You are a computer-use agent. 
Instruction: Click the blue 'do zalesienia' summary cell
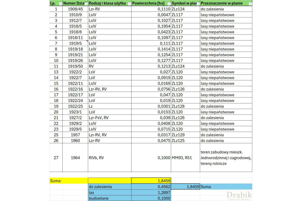(x=110, y=187)
